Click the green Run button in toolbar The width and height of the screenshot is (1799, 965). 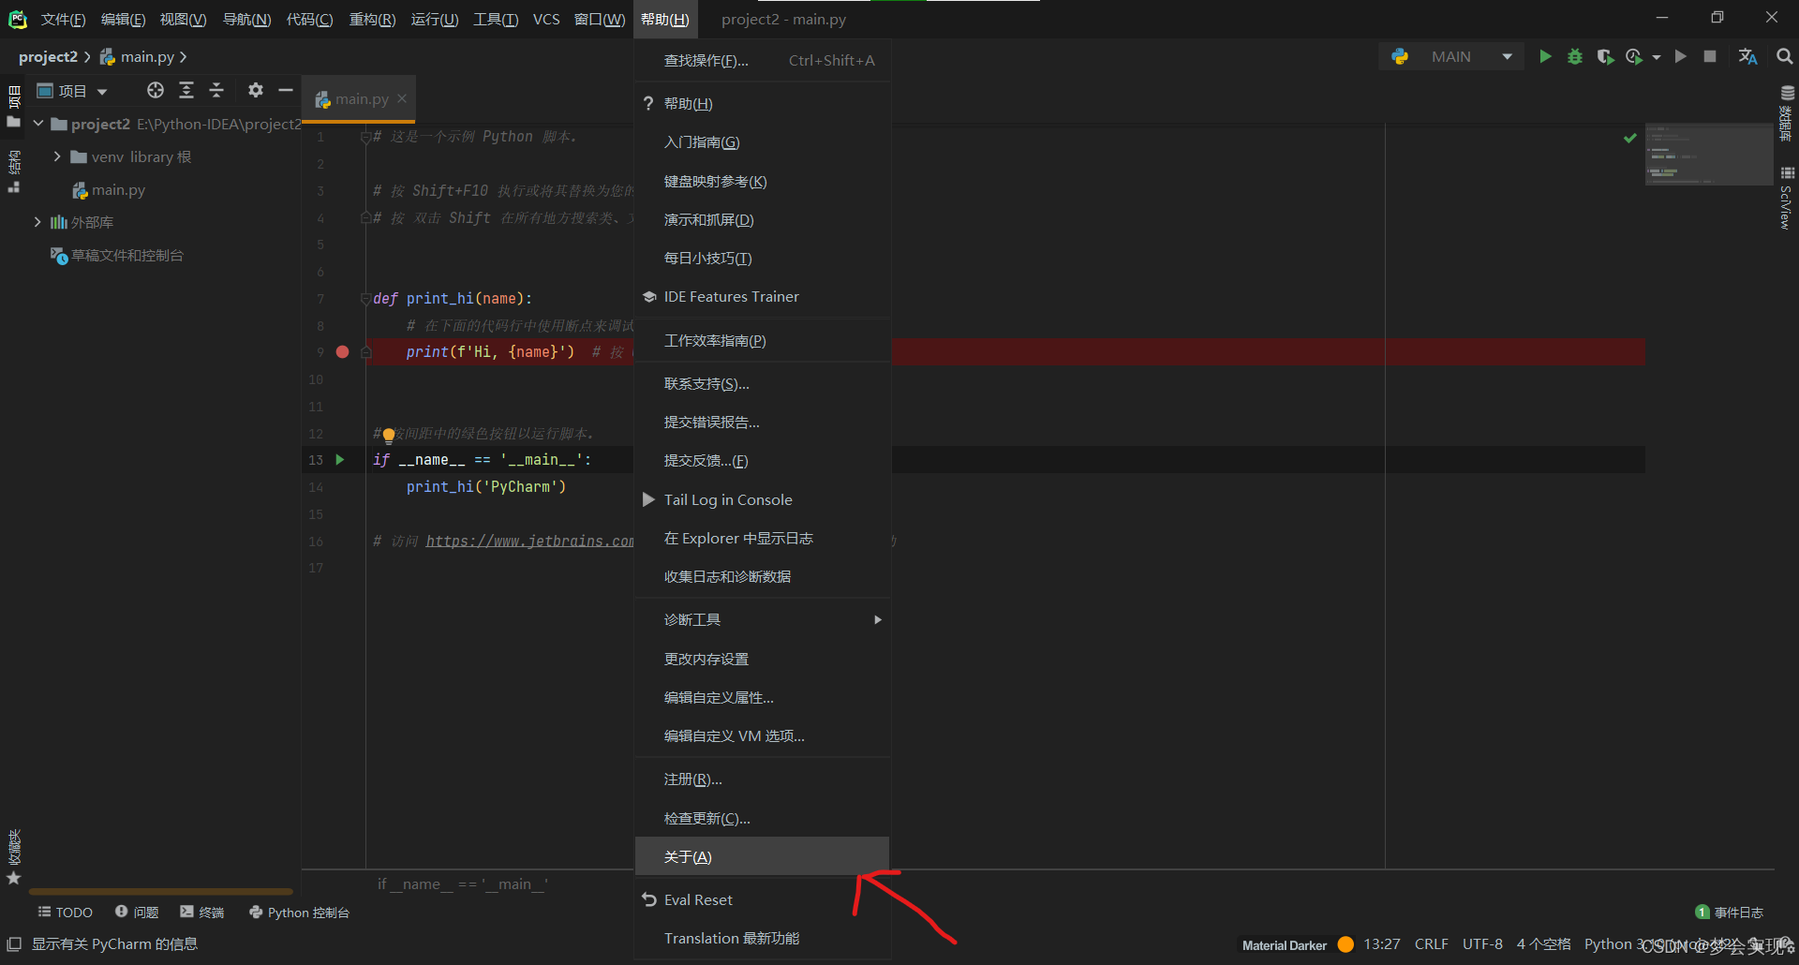click(x=1545, y=57)
